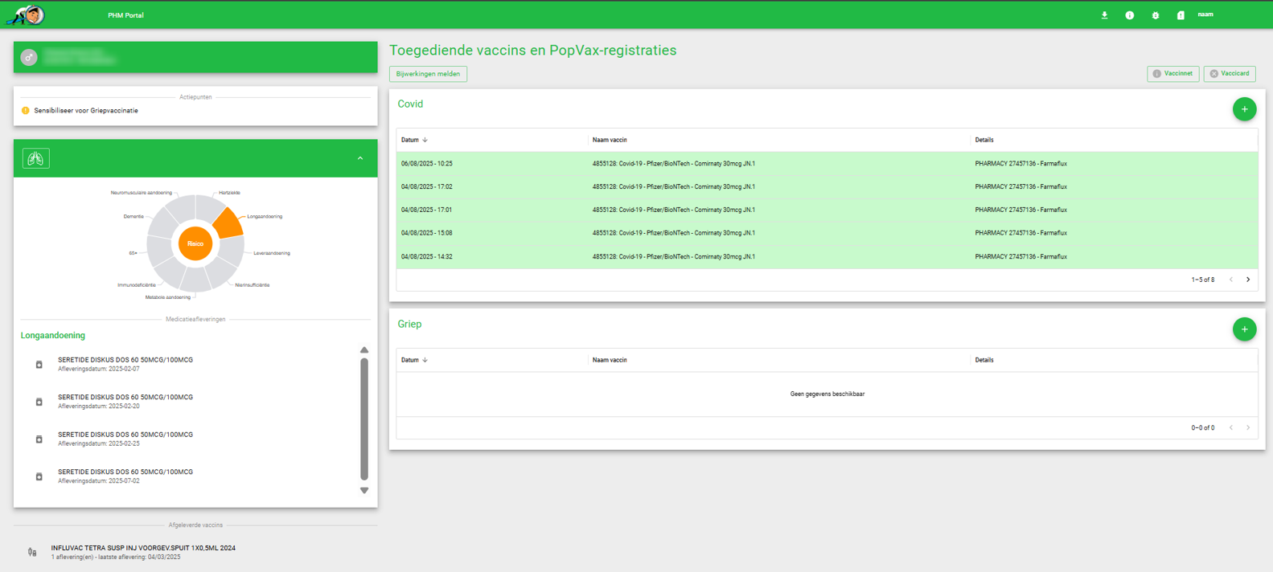Click the Metabole aandoening chart label
Screen dimensions: 1273x572
168,297
